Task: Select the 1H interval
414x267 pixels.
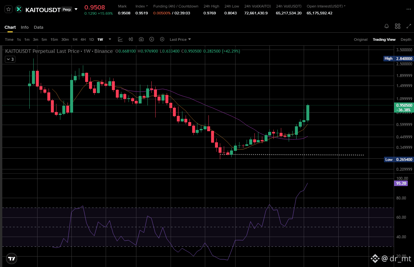Action: point(75,39)
